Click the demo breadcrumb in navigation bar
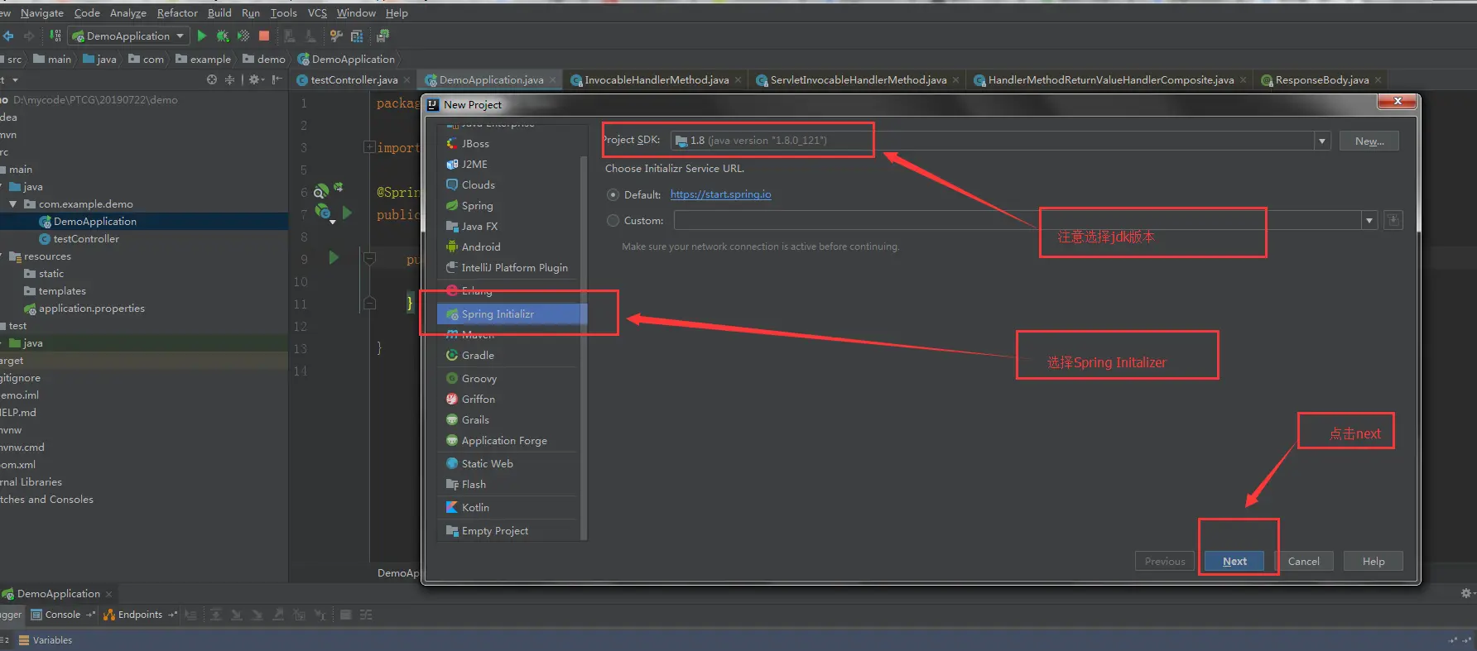The width and height of the screenshot is (1477, 651). (264, 59)
